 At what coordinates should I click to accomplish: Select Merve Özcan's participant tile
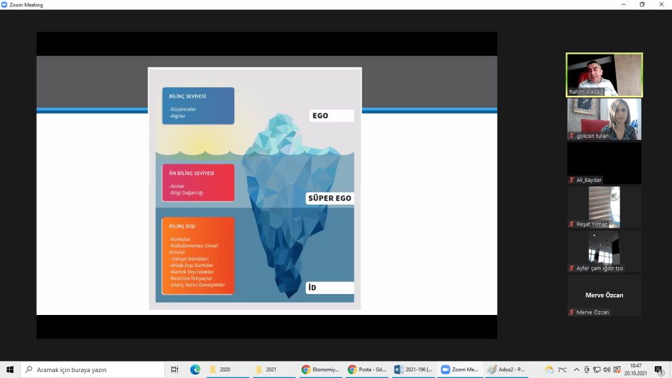coord(604,295)
